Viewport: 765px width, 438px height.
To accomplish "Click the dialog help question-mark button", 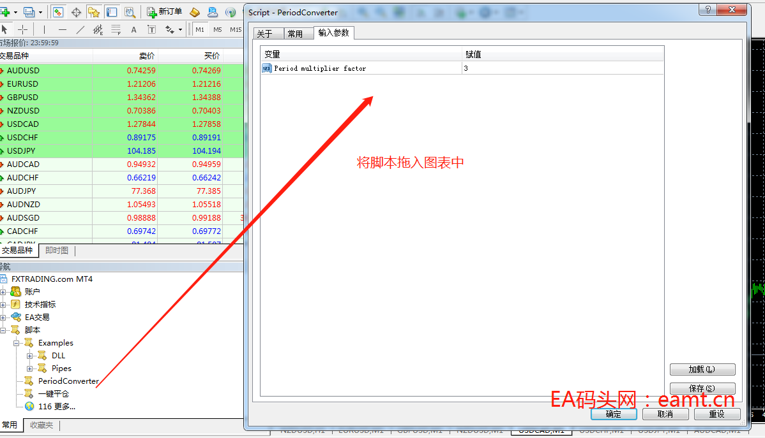I will tap(708, 10).
